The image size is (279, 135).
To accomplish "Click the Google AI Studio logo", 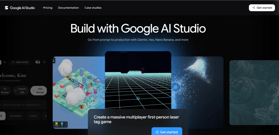I will 20,8.
